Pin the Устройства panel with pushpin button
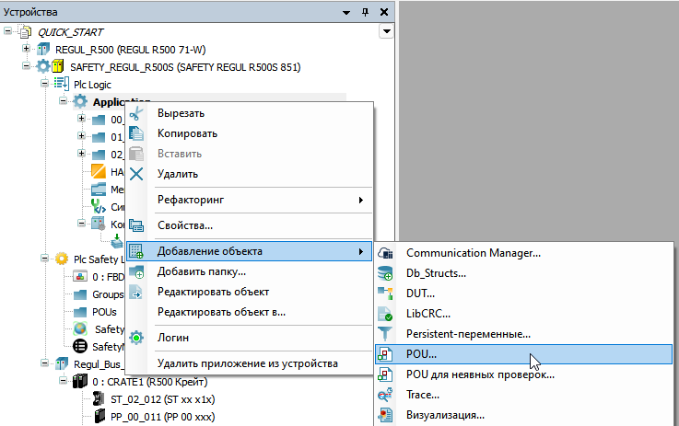This screenshot has height=426, width=679. (x=365, y=12)
